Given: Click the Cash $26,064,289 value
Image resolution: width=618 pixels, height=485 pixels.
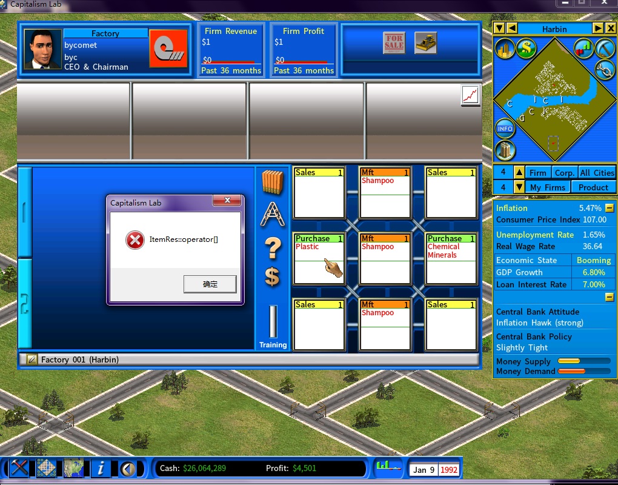Looking at the screenshot, I should [204, 469].
